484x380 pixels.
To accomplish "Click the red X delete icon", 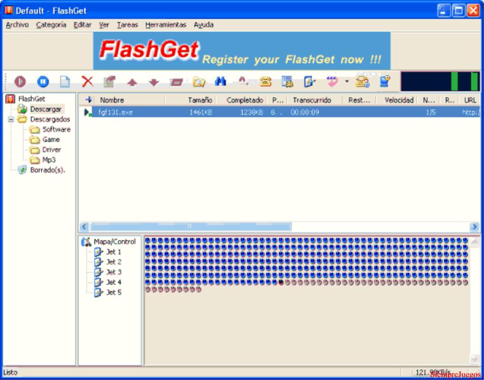I will 87,82.
